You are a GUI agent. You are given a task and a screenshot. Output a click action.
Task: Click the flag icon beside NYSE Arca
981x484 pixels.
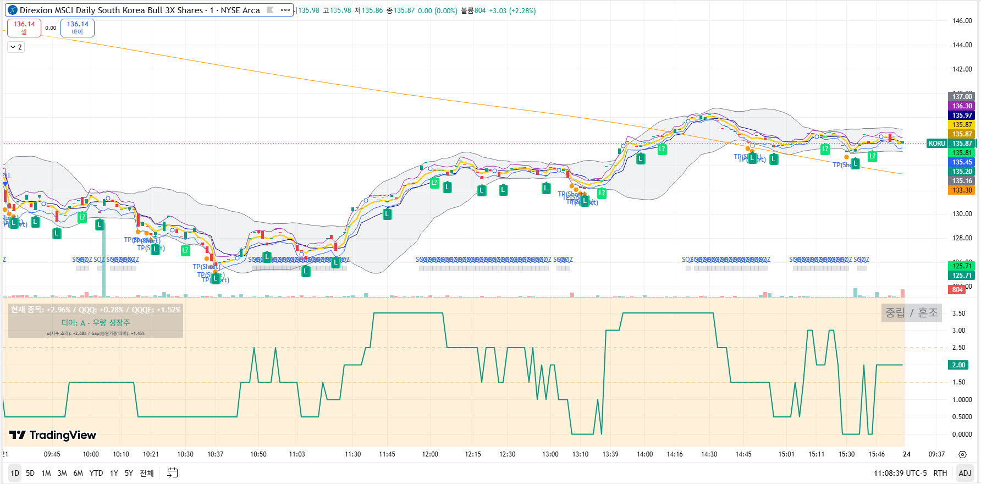tap(270, 10)
